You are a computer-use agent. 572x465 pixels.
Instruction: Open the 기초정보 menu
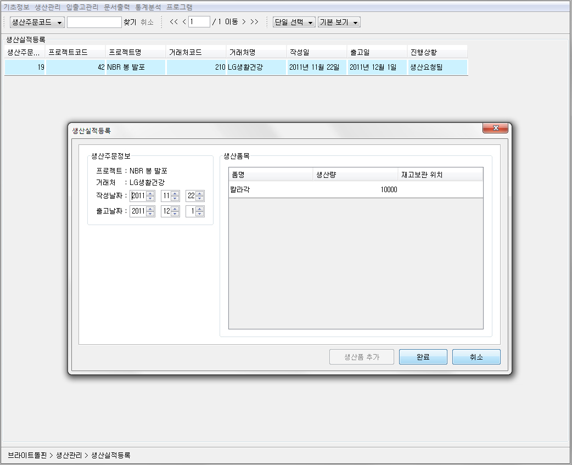16,7
